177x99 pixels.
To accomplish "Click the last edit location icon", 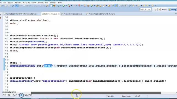I will (x=144, y=5).
